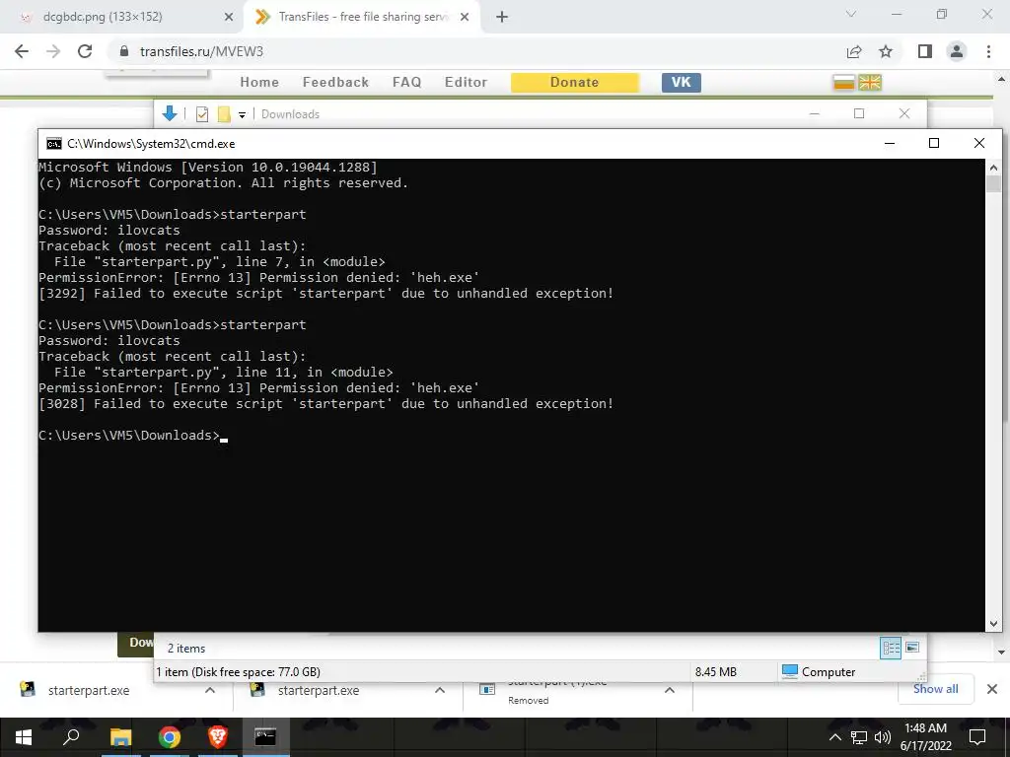This screenshot has width=1010, height=757.
Task: Click the cmd scrollbar up arrow
Action: pyautogui.click(x=993, y=168)
